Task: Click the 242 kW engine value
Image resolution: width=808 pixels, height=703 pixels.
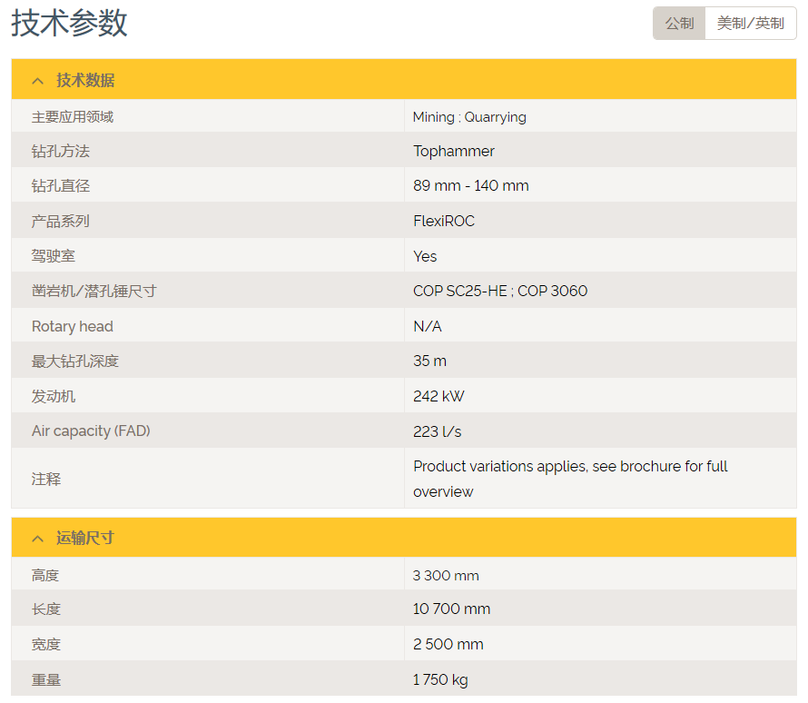Action: point(438,397)
